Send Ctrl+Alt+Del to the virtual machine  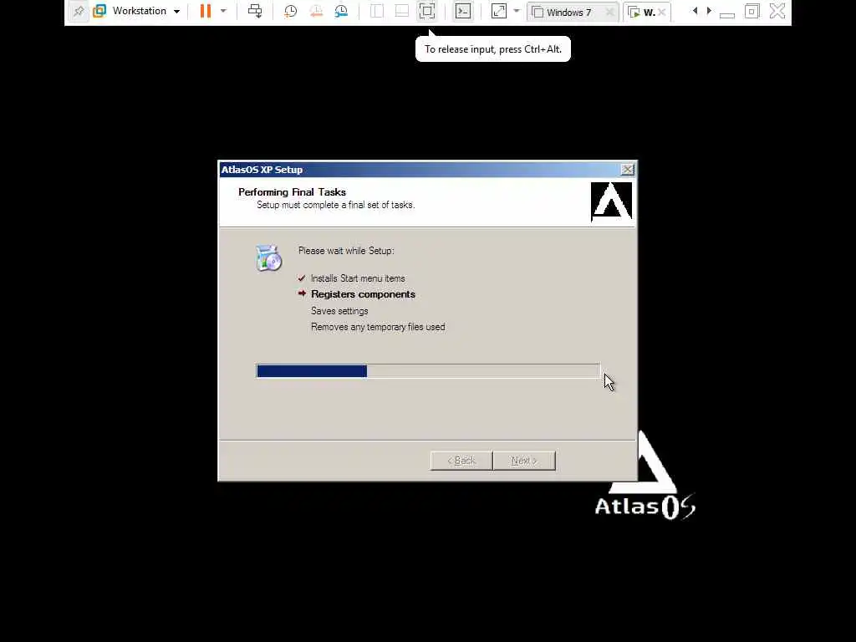255,11
